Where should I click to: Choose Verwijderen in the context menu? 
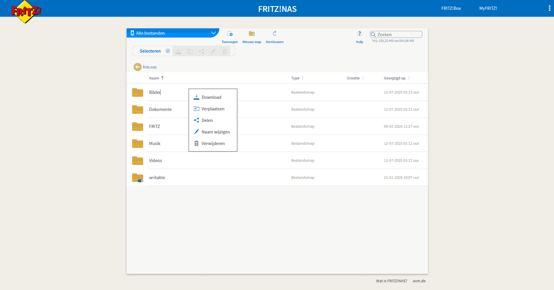coord(213,143)
